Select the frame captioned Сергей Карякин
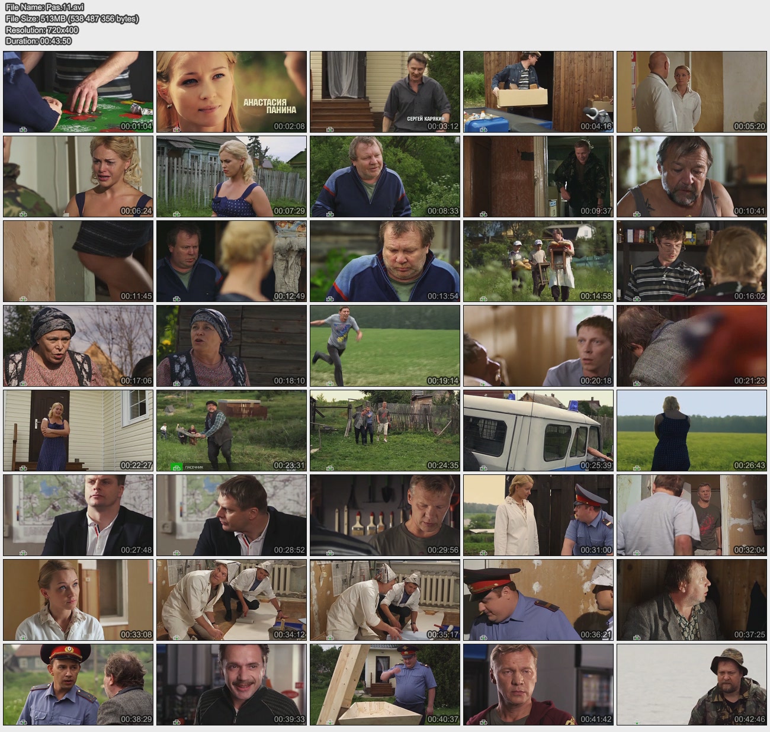Screen dimensions: 770x732 coord(385,92)
